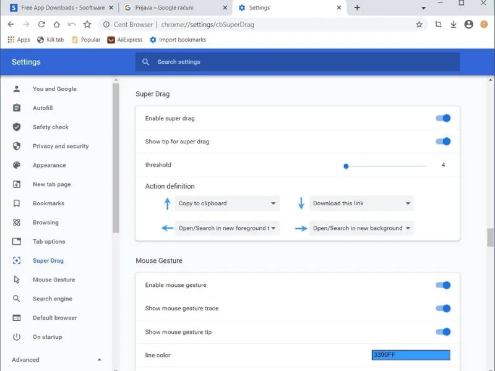Select Appearance in the sidebar
Screen dimensions: 495x371
click(x=49, y=165)
